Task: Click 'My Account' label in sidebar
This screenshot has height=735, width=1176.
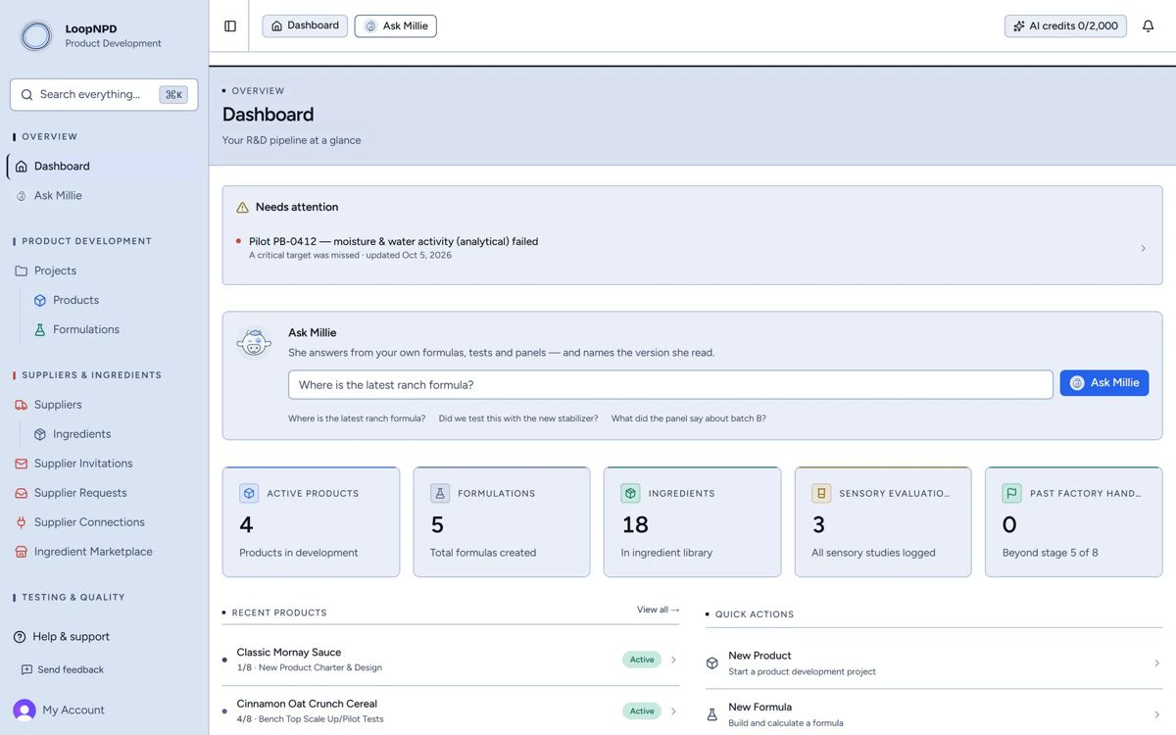Action: click(73, 710)
